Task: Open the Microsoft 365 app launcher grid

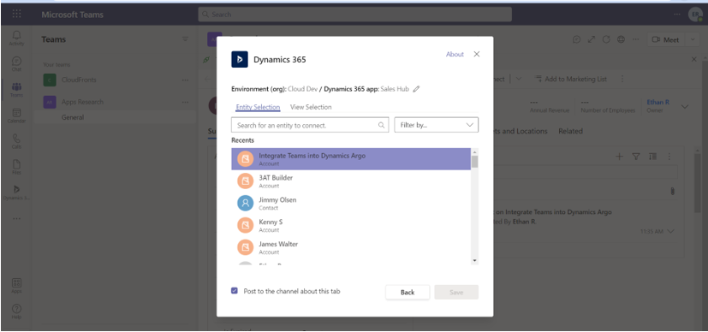Action: point(17,14)
